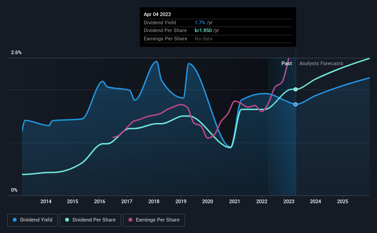Click the tooltip value 'kr1.850'
Viewport: 377px width, 233px height.
[203, 31]
